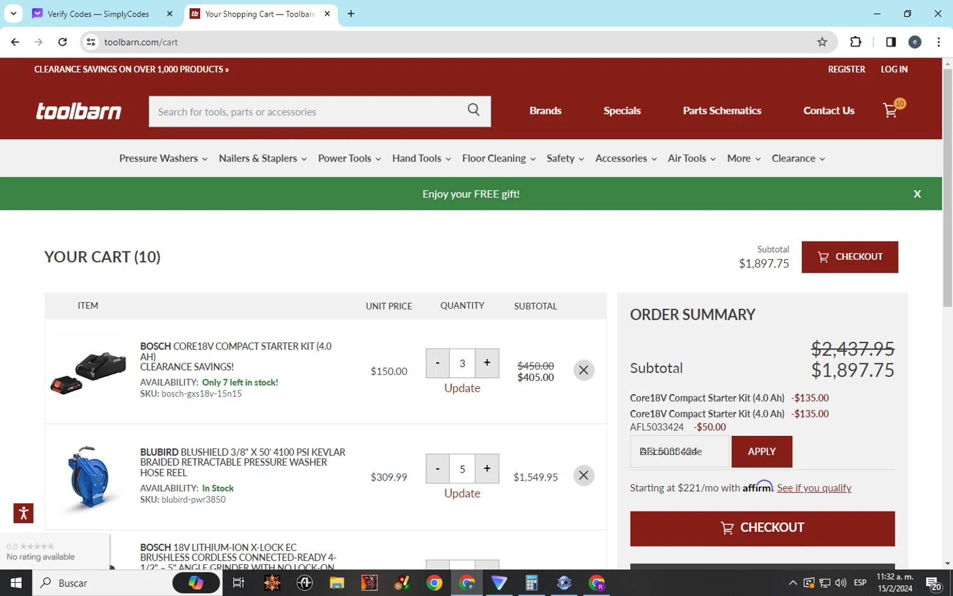This screenshot has width=953, height=596.
Task: Open the Brands page
Action: point(545,111)
